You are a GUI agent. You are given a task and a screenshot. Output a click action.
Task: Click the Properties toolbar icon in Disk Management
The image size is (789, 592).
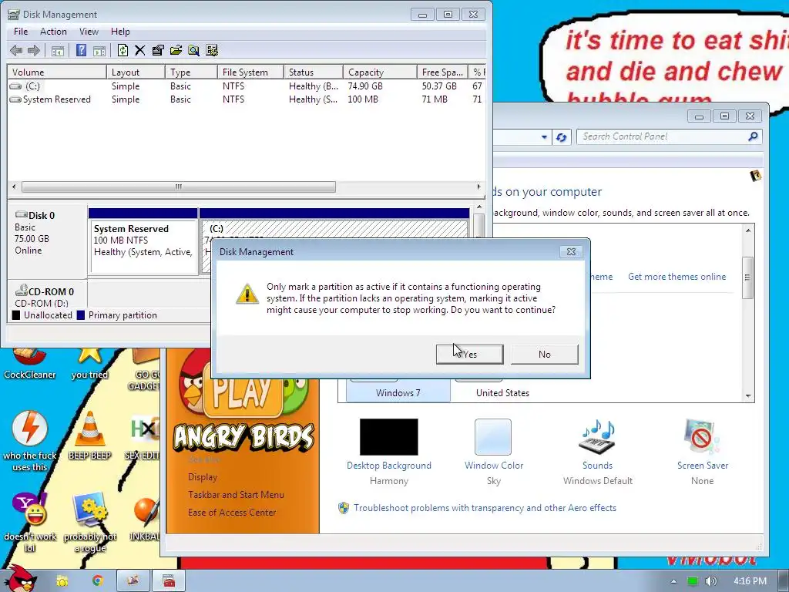[x=158, y=50]
